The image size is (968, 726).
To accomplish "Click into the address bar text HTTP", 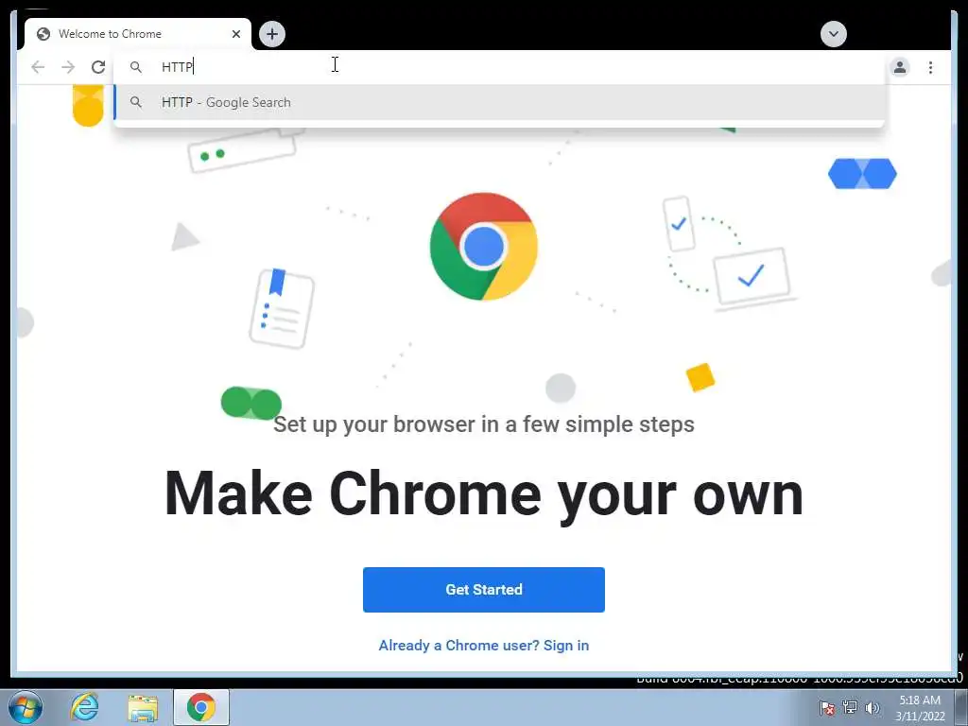I will tap(177, 67).
